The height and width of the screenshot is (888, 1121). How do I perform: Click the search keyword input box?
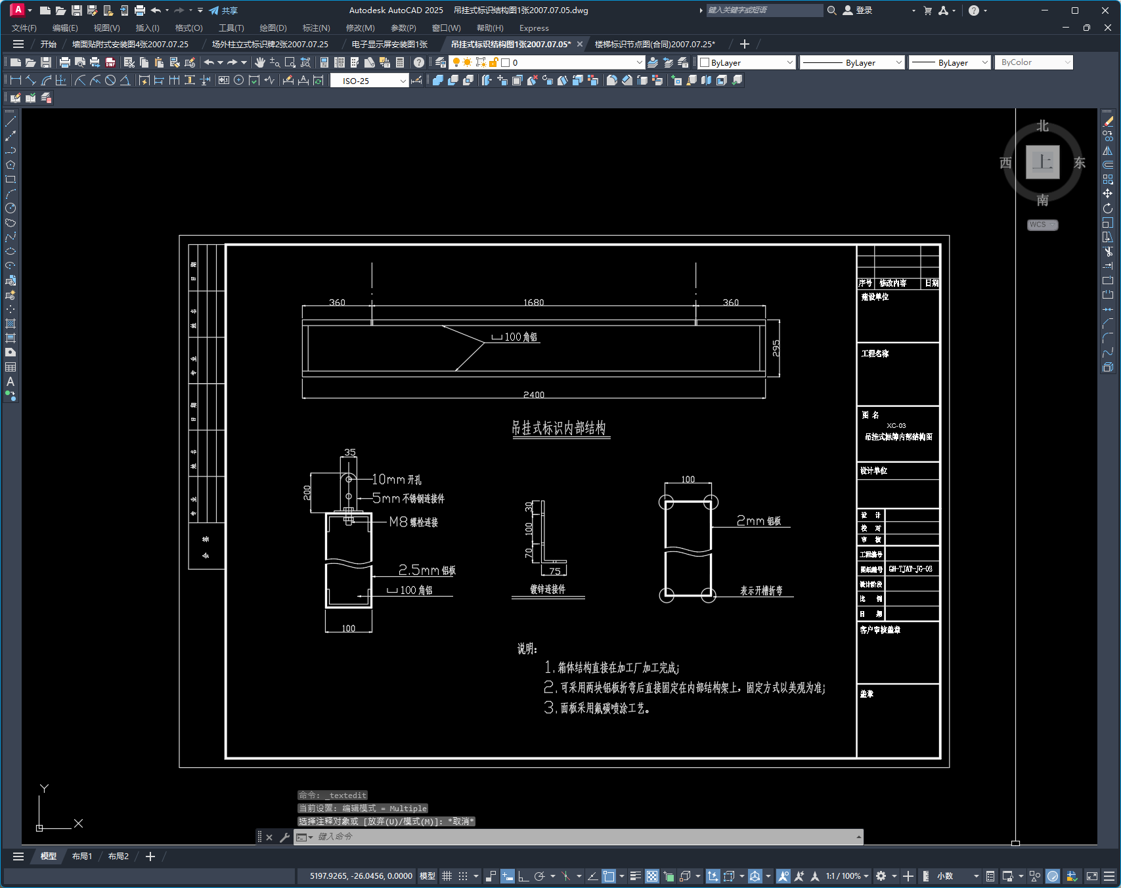pos(764,11)
